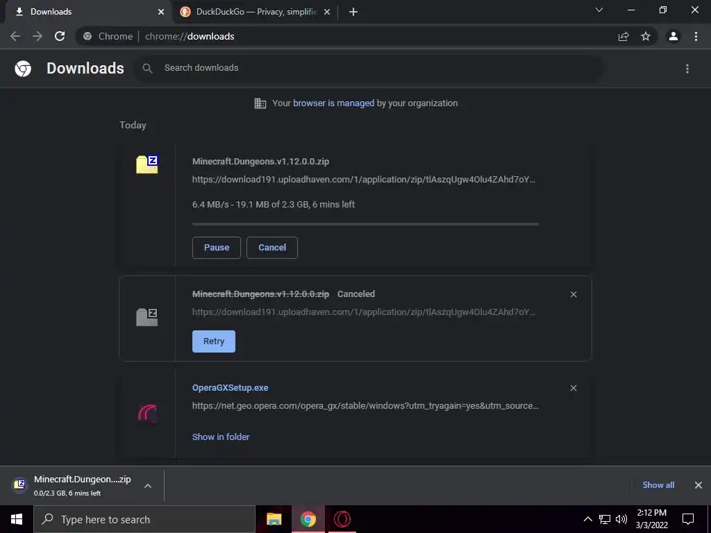This screenshot has height=533, width=711.
Task: Click the Canceled status label
Action: (356, 294)
